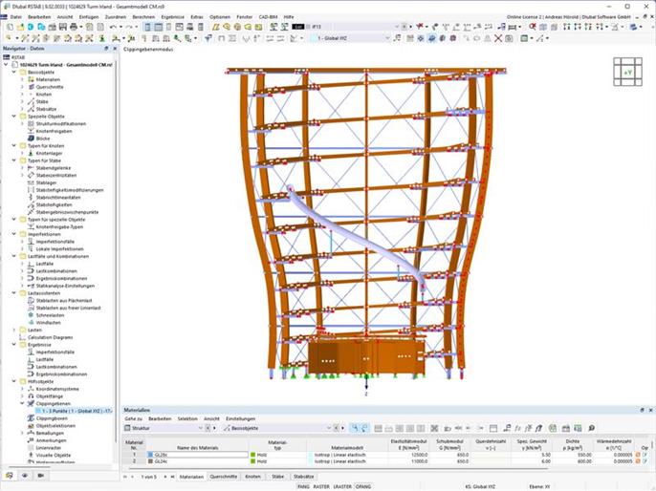The height and width of the screenshot is (491, 656).
Task: Select the Clippingbox item in navigator
Action: [52, 418]
